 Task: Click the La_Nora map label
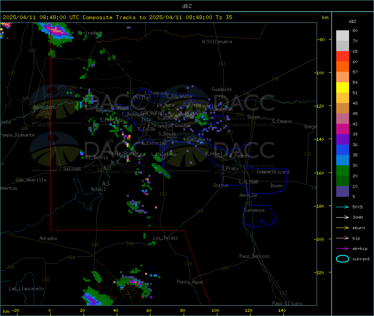165,105
